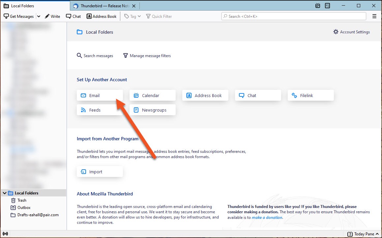
Task: Open the hamburger application menu
Action: click(x=374, y=17)
